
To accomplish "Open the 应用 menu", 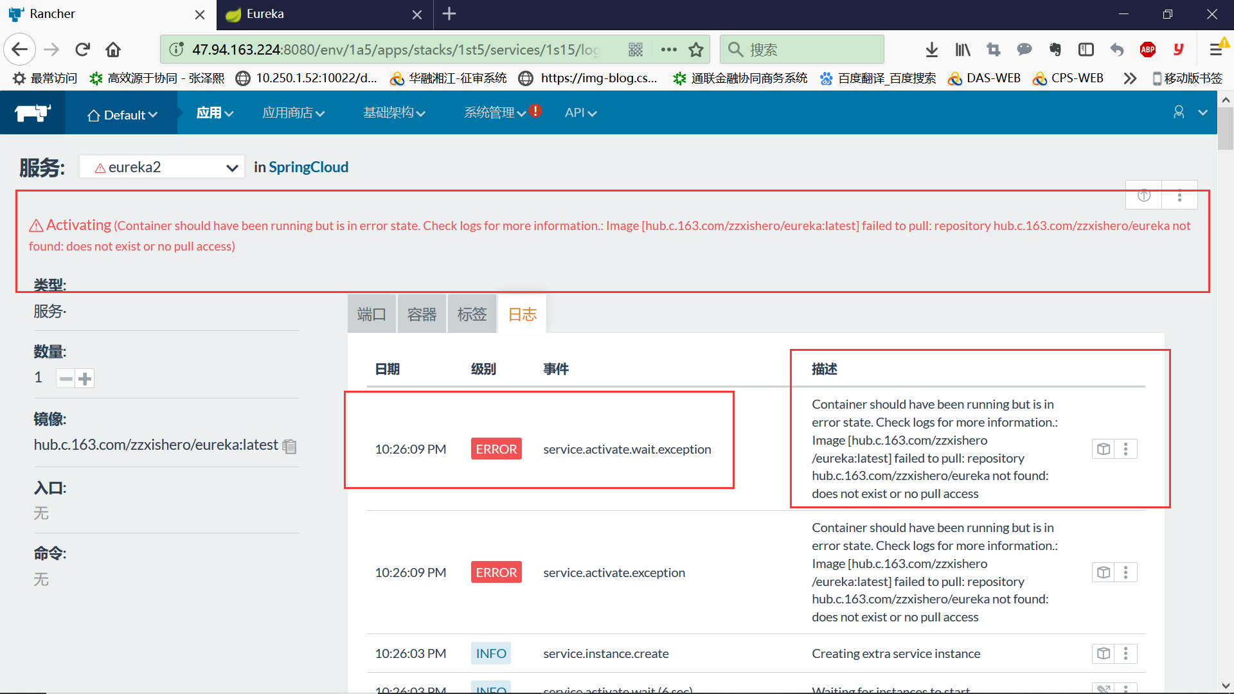I will tap(215, 113).
